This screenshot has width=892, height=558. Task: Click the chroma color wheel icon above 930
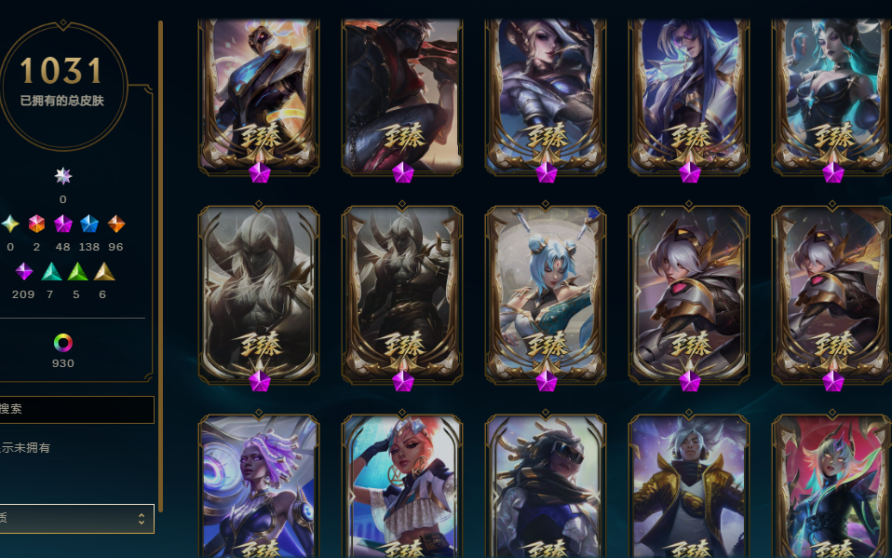pyautogui.click(x=63, y=343)
